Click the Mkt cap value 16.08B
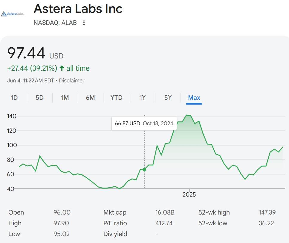This screenshot has width=289, height=243. coord(165,212)
